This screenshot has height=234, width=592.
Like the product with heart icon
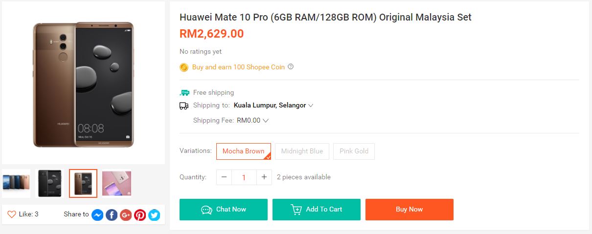click(12, 214)
